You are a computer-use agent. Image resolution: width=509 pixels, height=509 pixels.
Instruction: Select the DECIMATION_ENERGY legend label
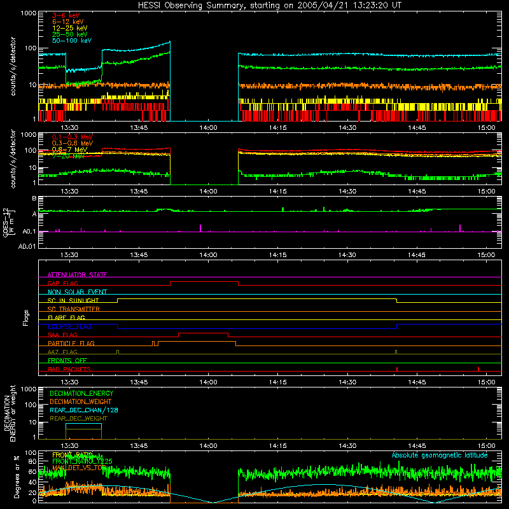[81, 393]
